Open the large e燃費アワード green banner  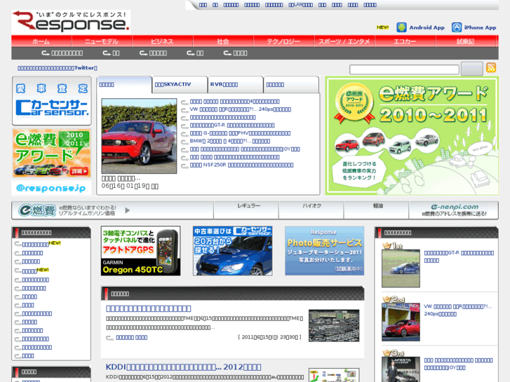pyautogui.click(x=412, y=136)
